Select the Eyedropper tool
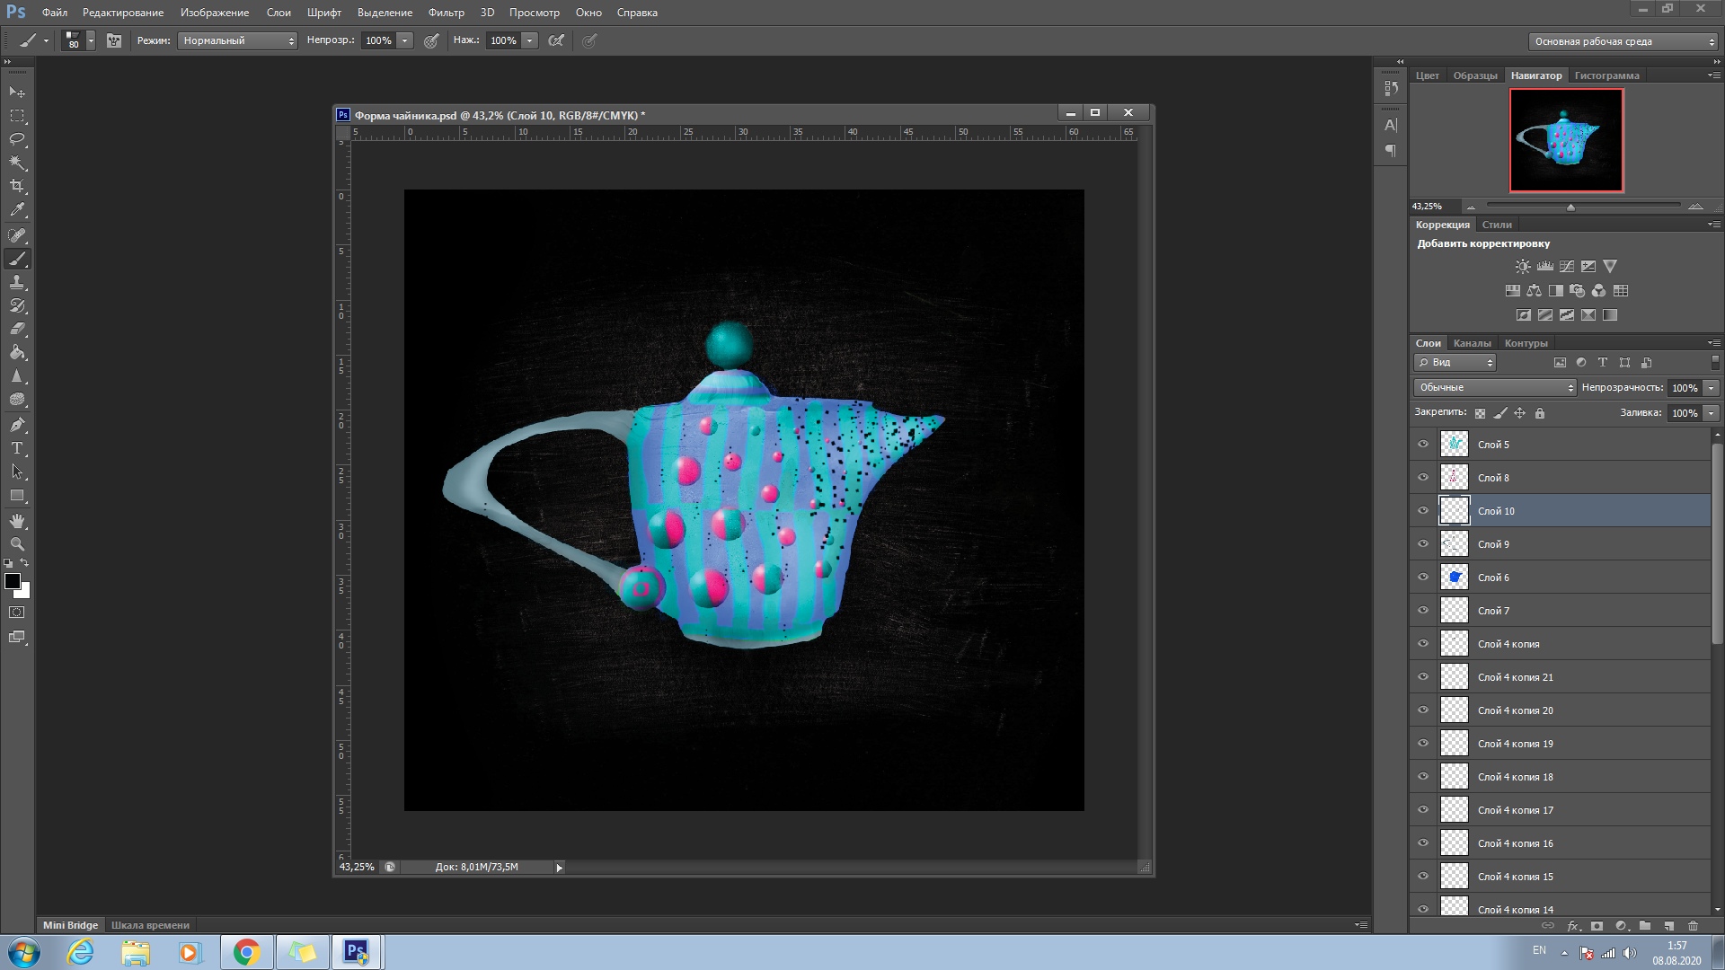Viewport: 1725px width, 970px height. [x=17, y=210]
